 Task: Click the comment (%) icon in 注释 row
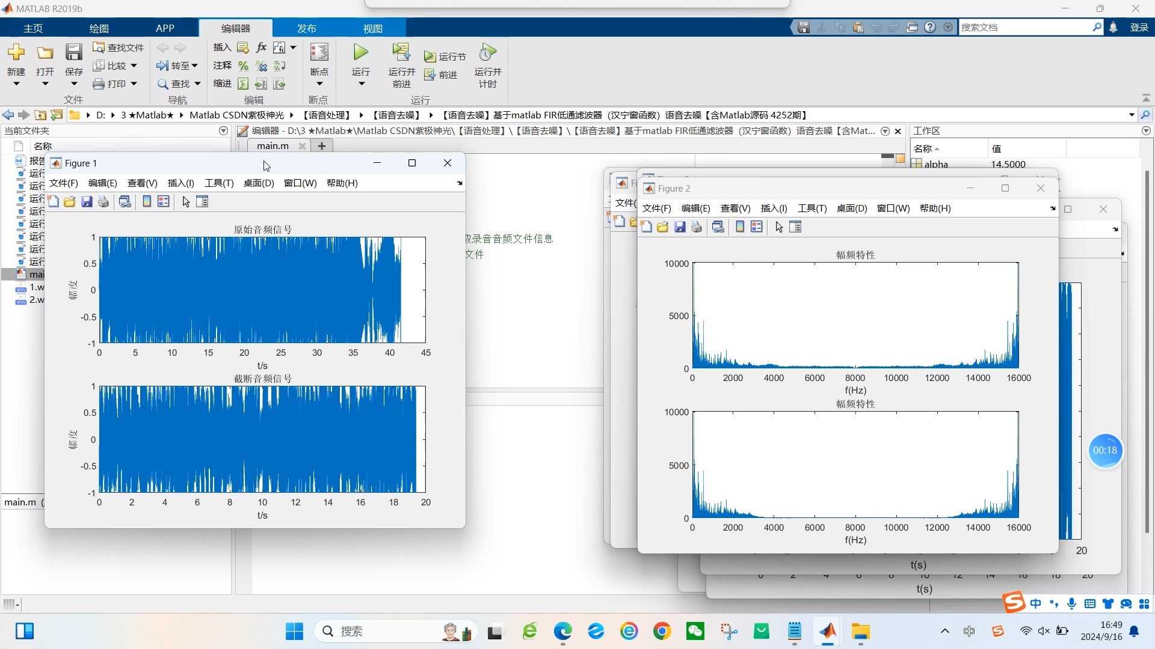pyautogui.click(x=243, y=66)
